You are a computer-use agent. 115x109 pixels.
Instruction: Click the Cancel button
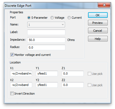point(98,31)
